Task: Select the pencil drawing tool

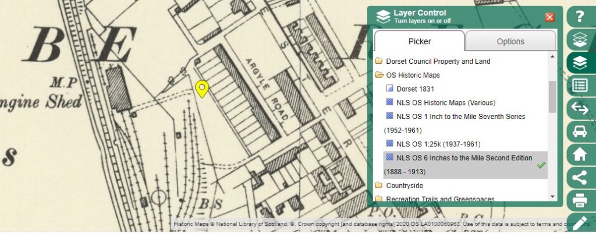Action: point(580,223)
